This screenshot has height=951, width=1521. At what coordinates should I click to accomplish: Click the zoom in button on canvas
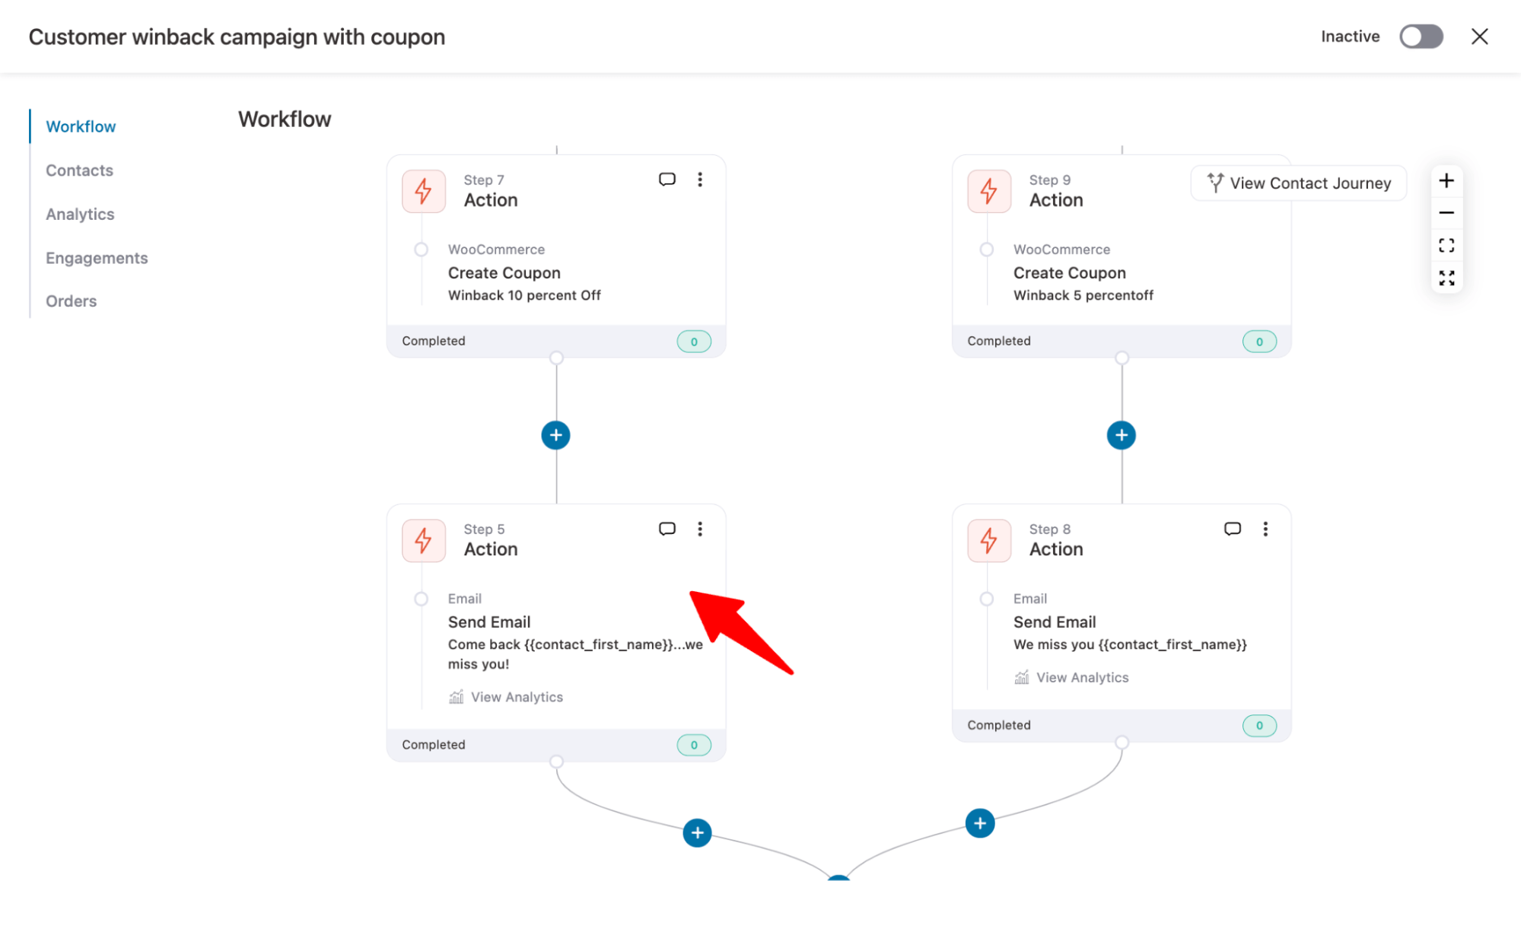(1446, 180)
